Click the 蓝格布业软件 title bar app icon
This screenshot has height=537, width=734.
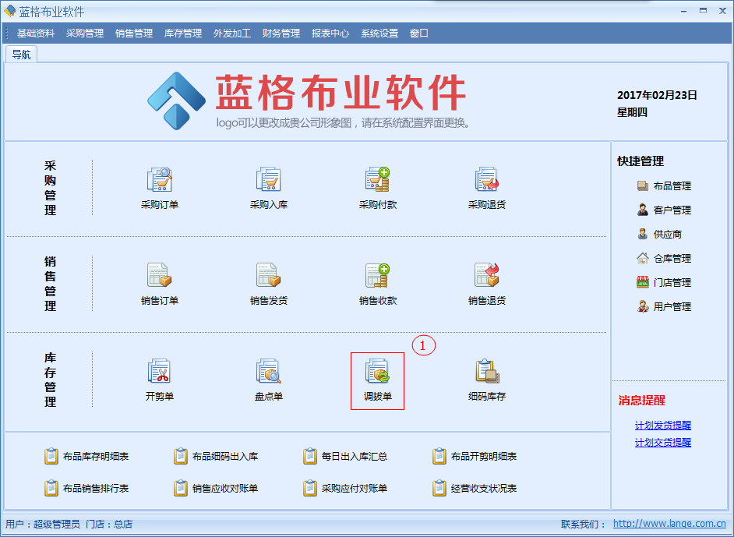[x=10, y=11]
